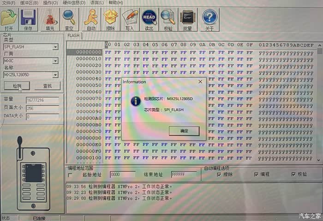Open the 硬件信息(D) menu
The height and width of the screenshot is (221, 323).
click(74, 3)
